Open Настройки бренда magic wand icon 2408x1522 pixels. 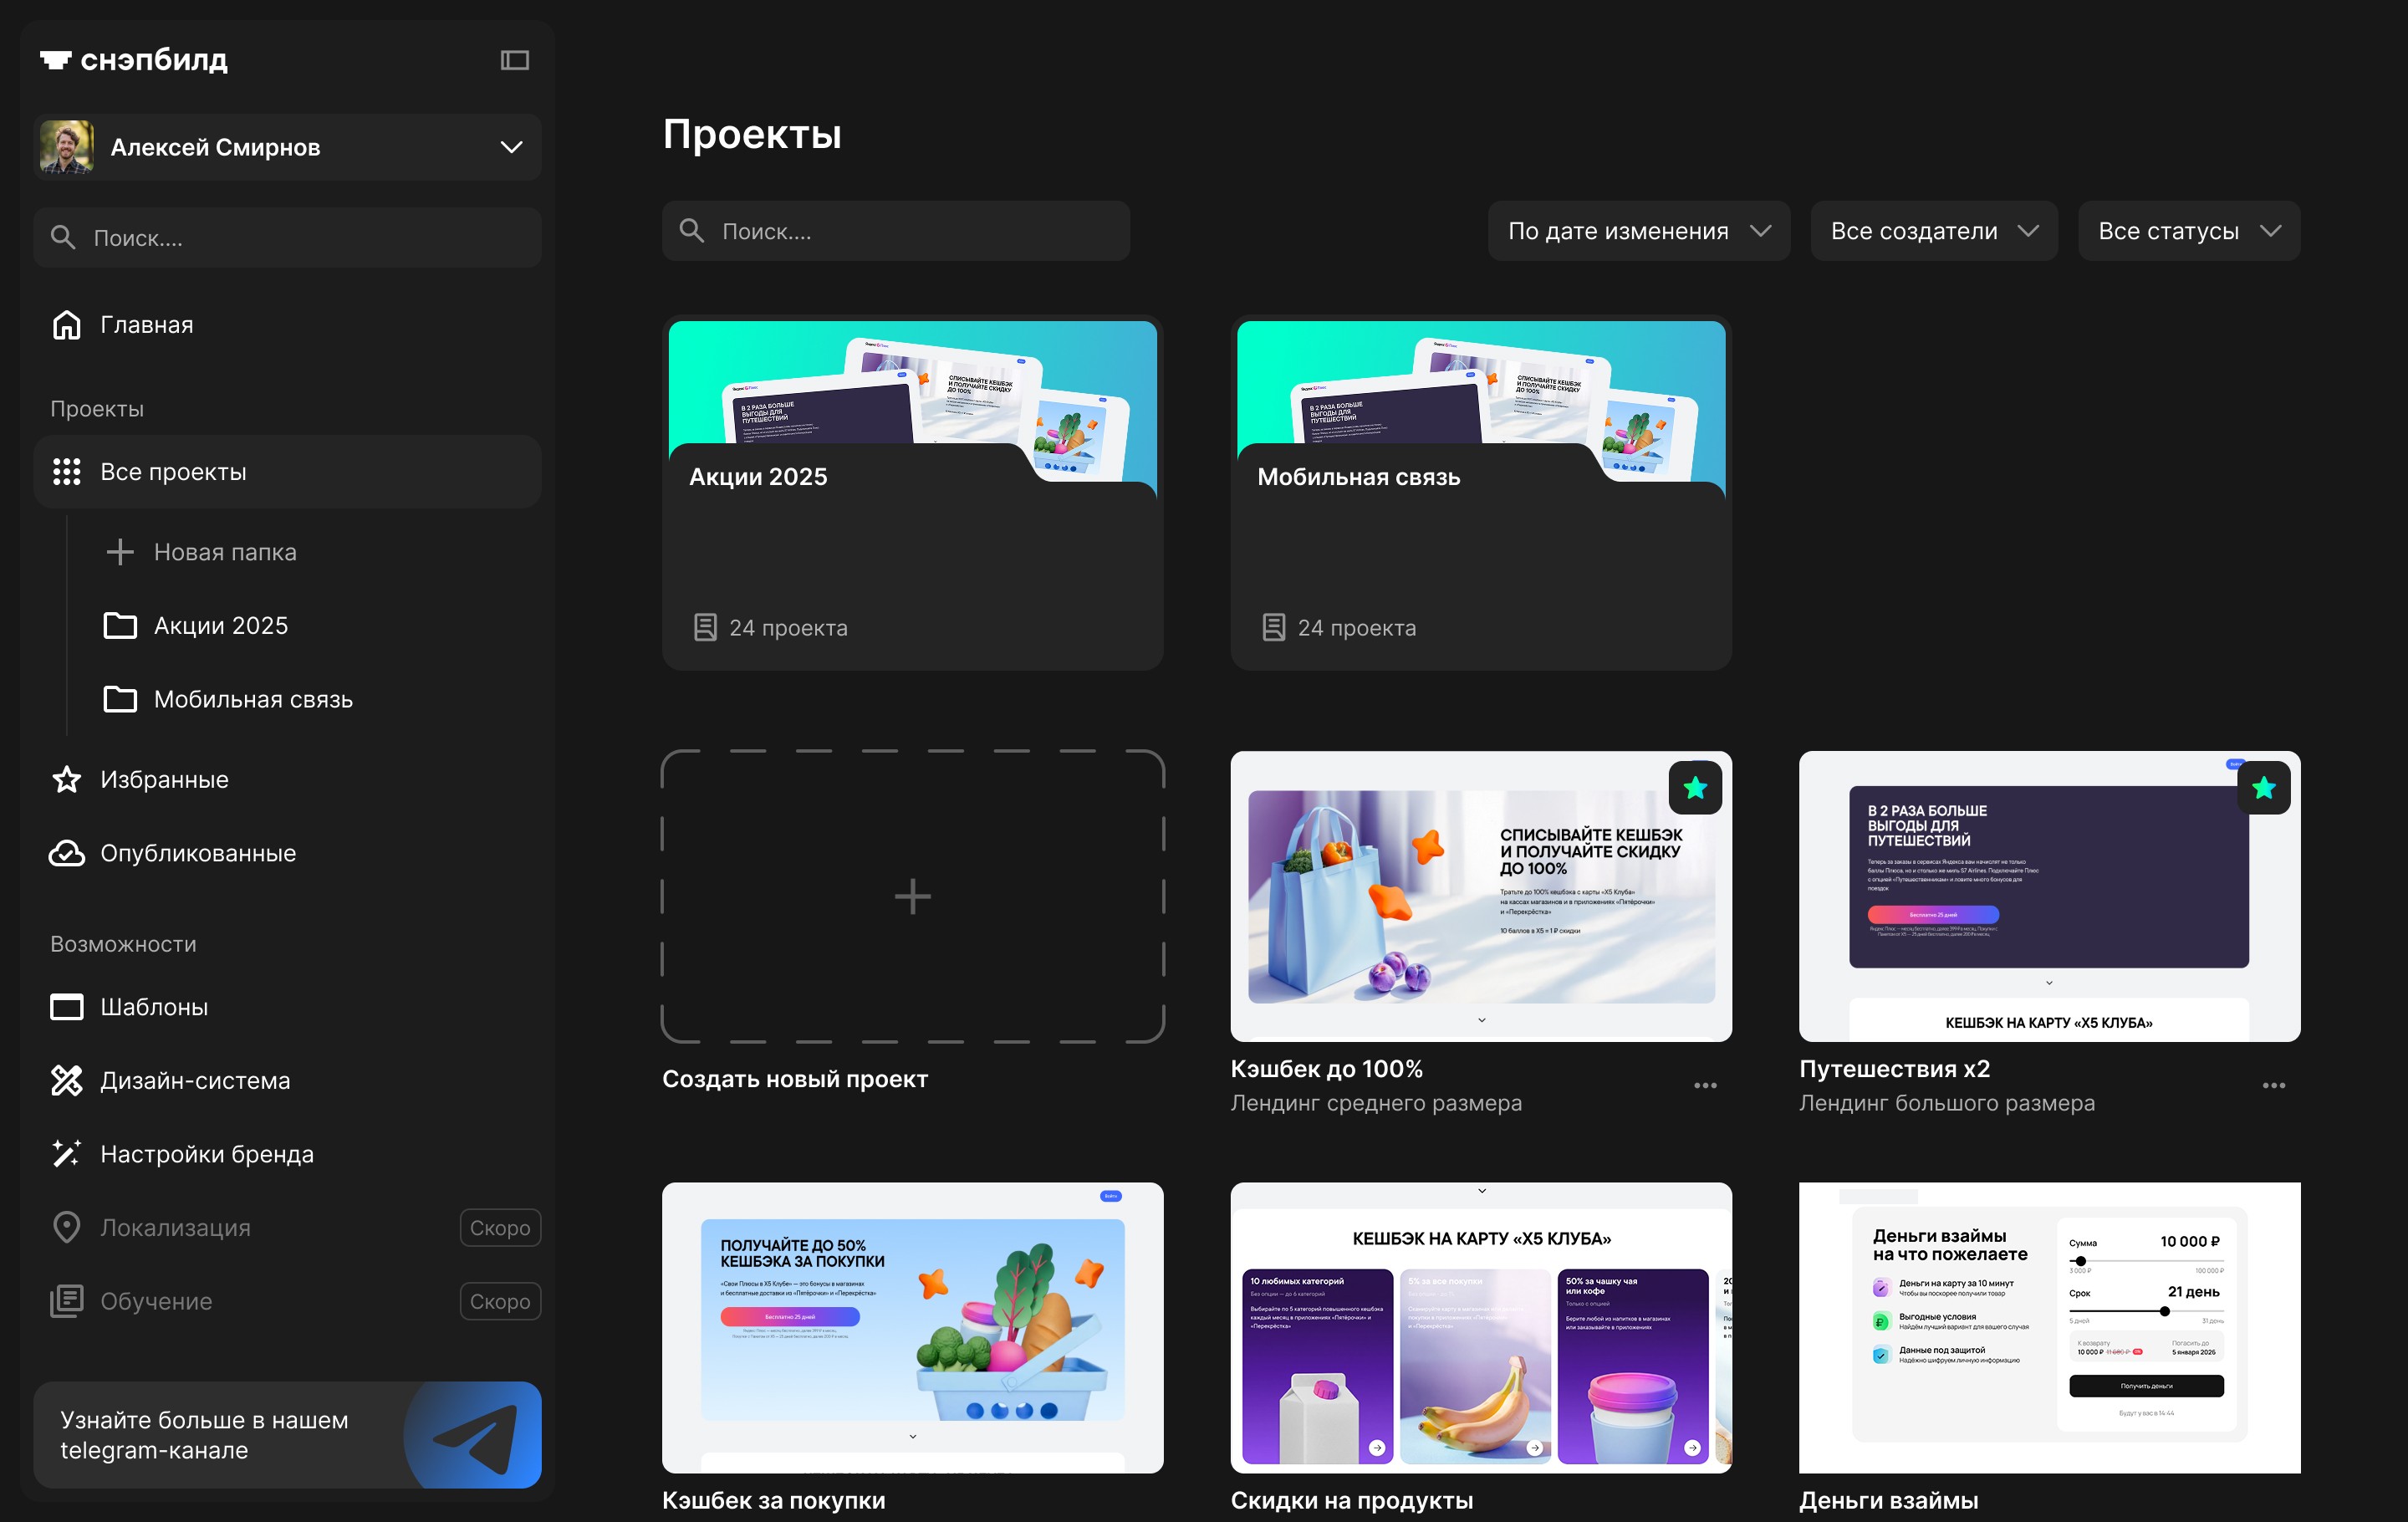click(x=66, y=1154)
